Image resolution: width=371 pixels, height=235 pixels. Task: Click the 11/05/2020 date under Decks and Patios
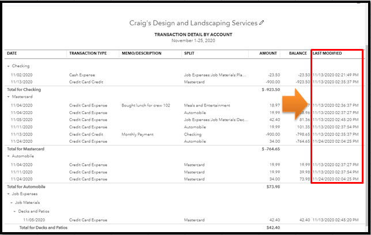tap(34, 220)
